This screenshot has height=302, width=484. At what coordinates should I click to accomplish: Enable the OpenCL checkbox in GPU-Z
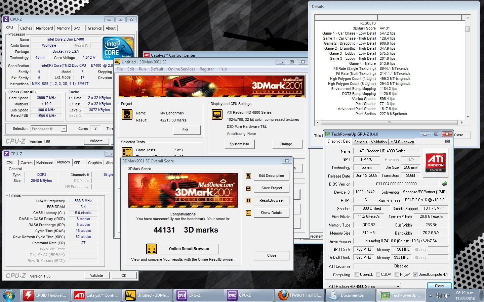click(357, 274)
